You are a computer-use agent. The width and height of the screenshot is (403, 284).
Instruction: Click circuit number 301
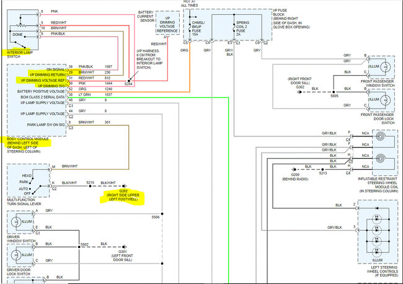(107, 122)
